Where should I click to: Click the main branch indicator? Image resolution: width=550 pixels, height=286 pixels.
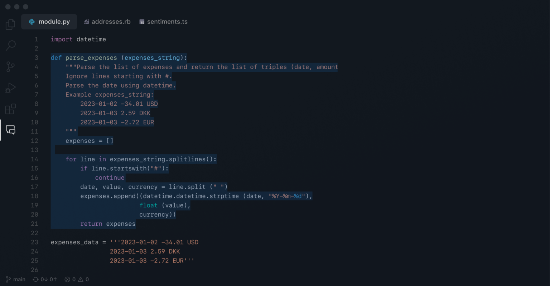pyautogui.click(x=16, y=279)
